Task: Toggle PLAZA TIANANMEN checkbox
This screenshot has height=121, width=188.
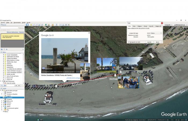Action: pyautogui.click(x=3, y=55)
